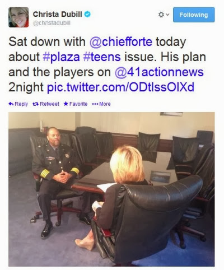Image resolution: width=224 pixels, height=270 pixels.
Task: Expand the dropdown arrow beside gear
Action: pos(167,15)
